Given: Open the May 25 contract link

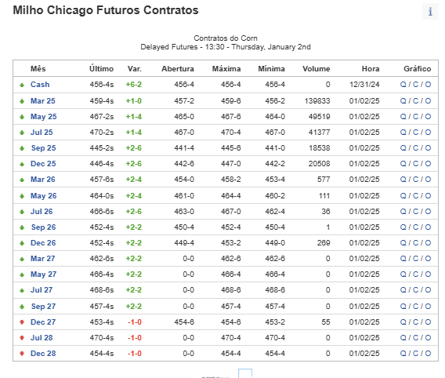Looking at the screenshot, I should pos(44,117).
